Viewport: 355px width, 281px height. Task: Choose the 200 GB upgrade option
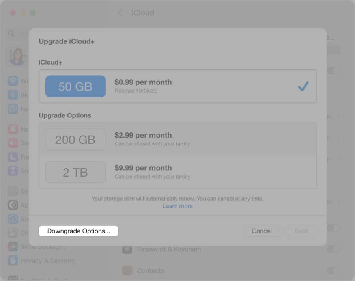pos(177,140)
